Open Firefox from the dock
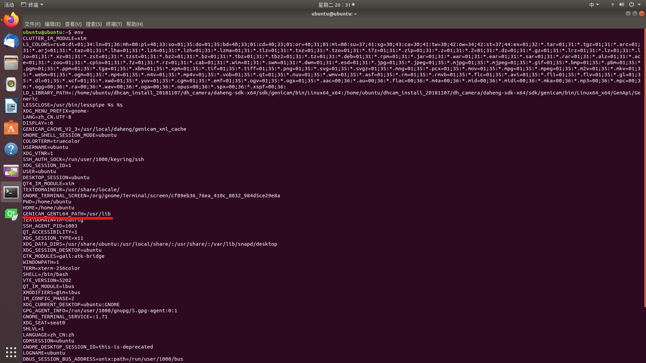Viewport: 646px width, 363px height. point(11,20)
